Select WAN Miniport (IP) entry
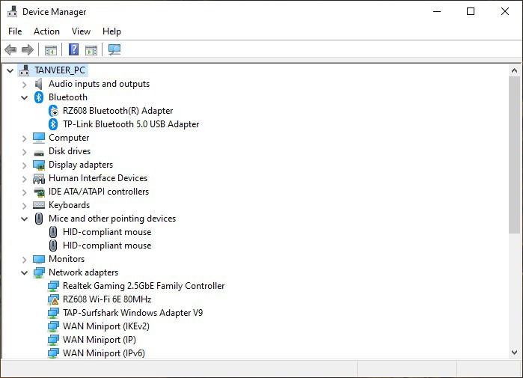The width and height of the screenshot is (523, 378). coord(100,340)
